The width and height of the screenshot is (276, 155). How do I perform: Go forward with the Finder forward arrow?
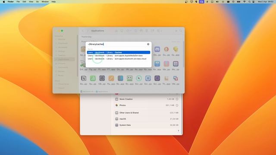(x=88, y=31)
